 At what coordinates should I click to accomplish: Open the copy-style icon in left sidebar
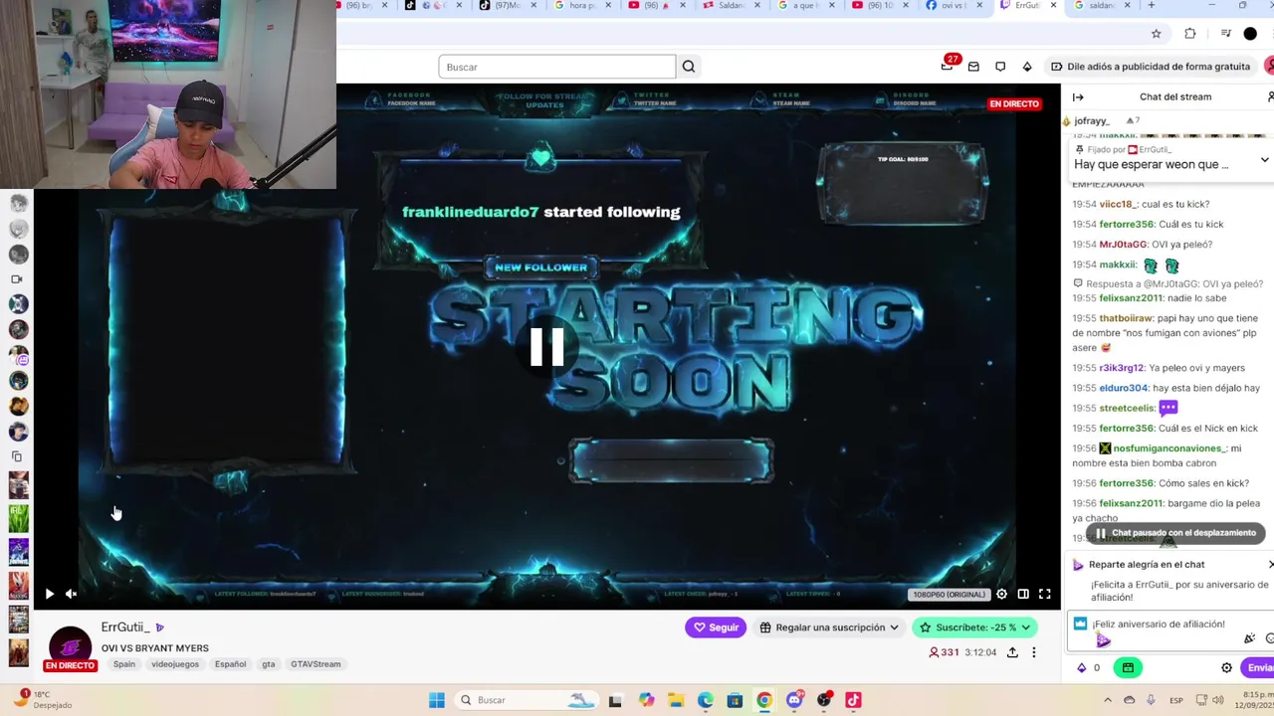point(17,456)
